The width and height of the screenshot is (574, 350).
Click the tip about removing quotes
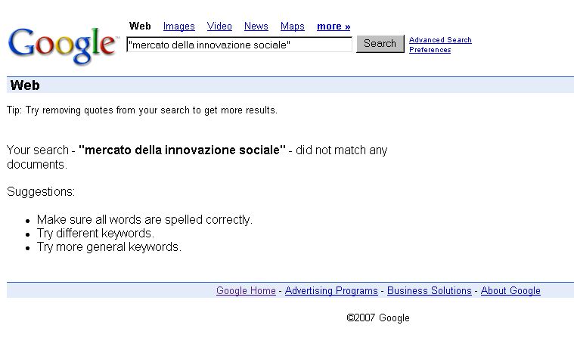[x=142, y=110]
